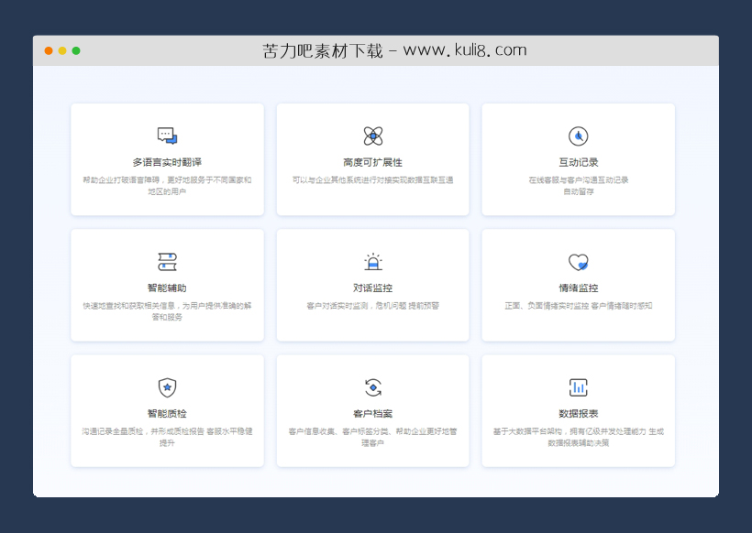
Task: Open the 客户档案 refresh icon
Action: (x=372, y=386)
